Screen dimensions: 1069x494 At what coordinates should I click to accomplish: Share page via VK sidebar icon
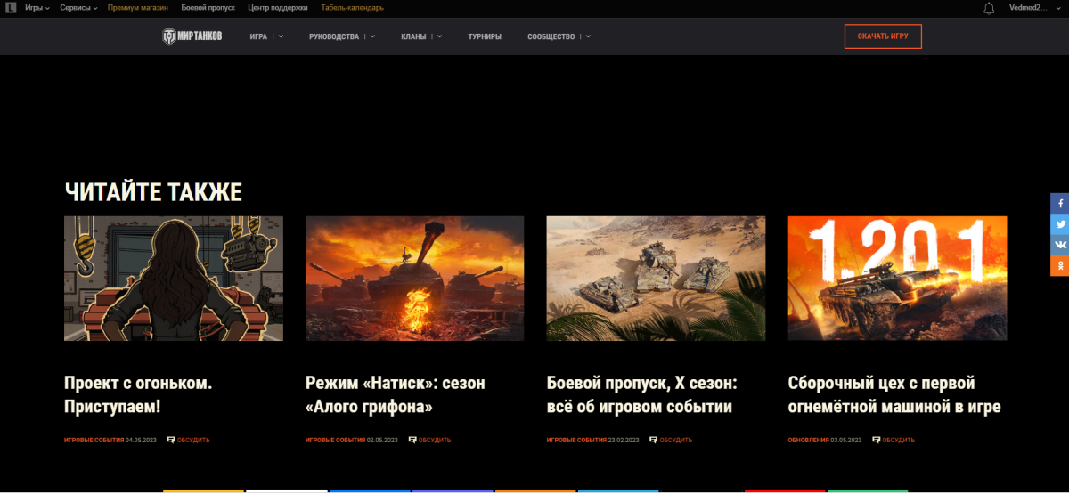click(1060, 244)
